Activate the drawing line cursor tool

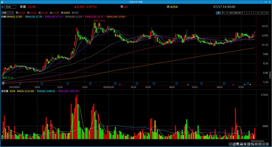pyautogui.click(x=253, y=144)
